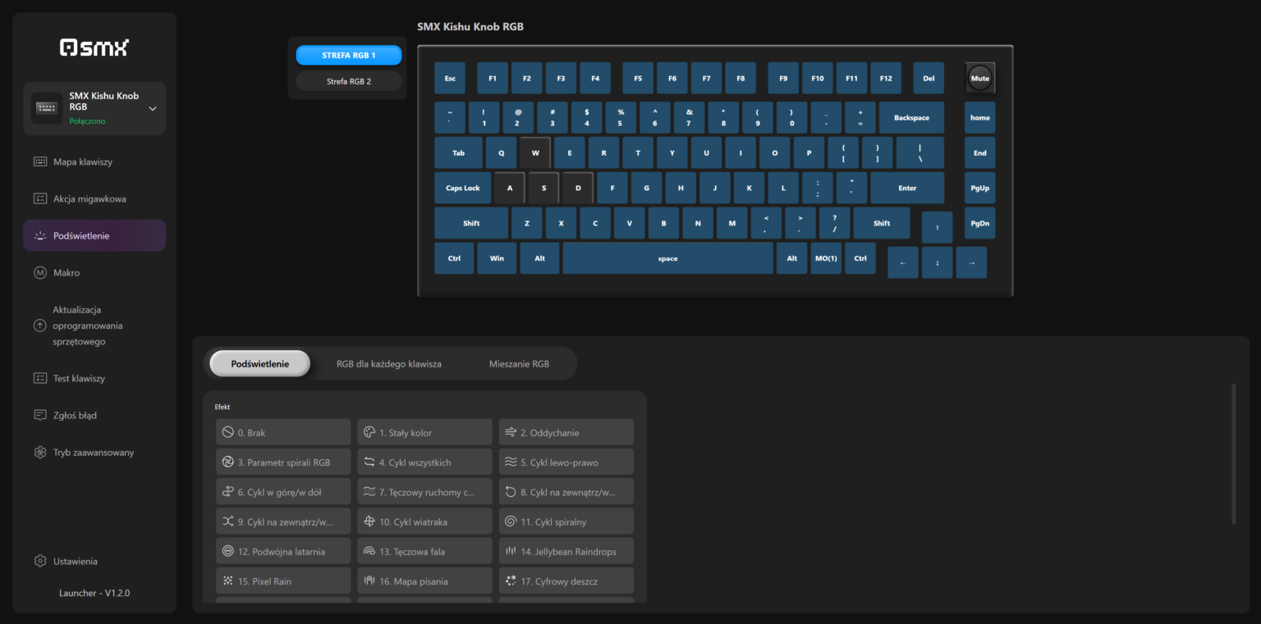Viewport: 1261px width, 624px height.
Task: Choose the 2. Oddychanie effect
Action: [566, 432]
